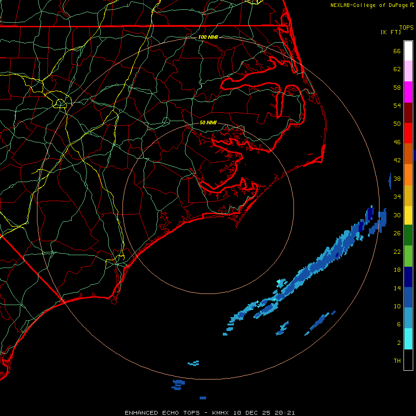The height and width of the screenshot is (416, 416).
Task: Click the light blue legend swatch
Action: click(408, 318)
